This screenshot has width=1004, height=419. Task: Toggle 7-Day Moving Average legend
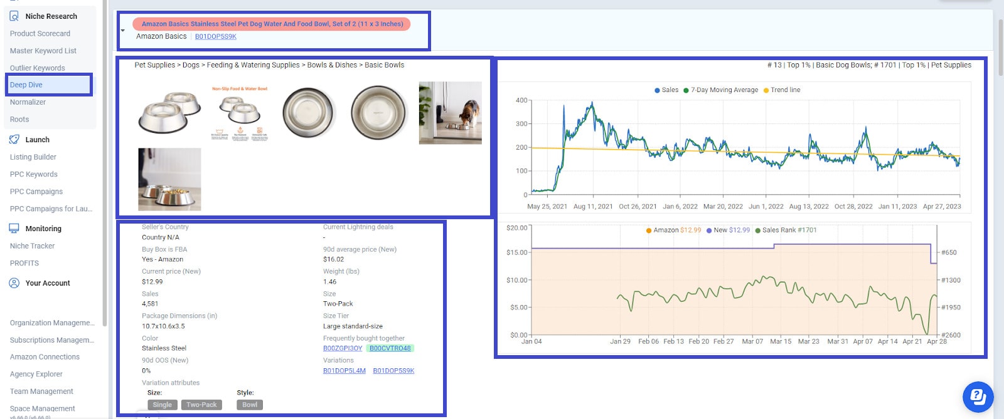pos(720,90)
